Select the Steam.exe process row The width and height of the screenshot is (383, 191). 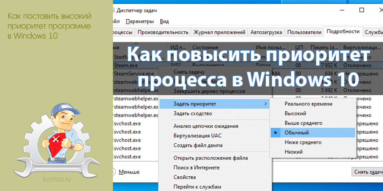click(248, 66)
